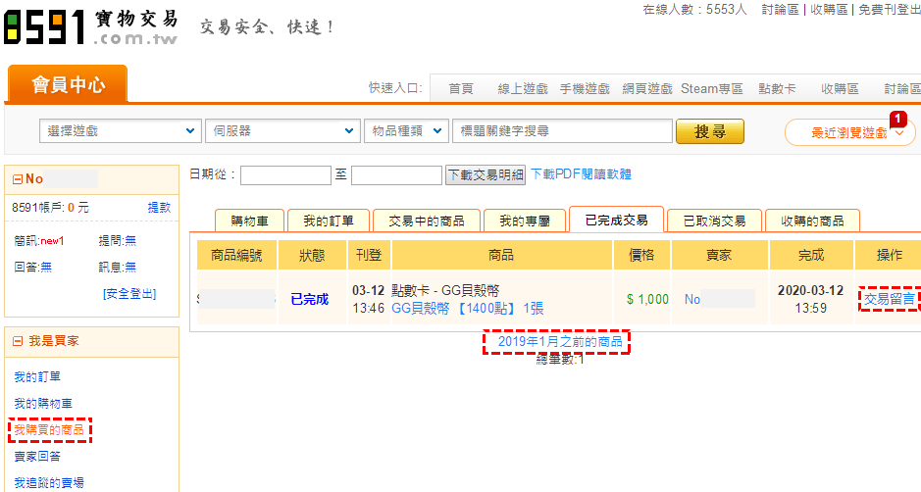Open the 物品種類 dropdown
The width and height of the screenshot is (921, 492).
pos(406,131)
